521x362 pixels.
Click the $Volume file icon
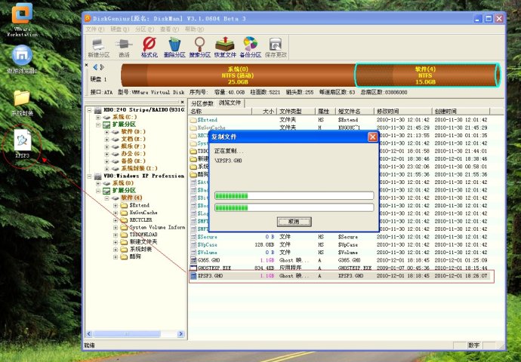coord(193,253)
